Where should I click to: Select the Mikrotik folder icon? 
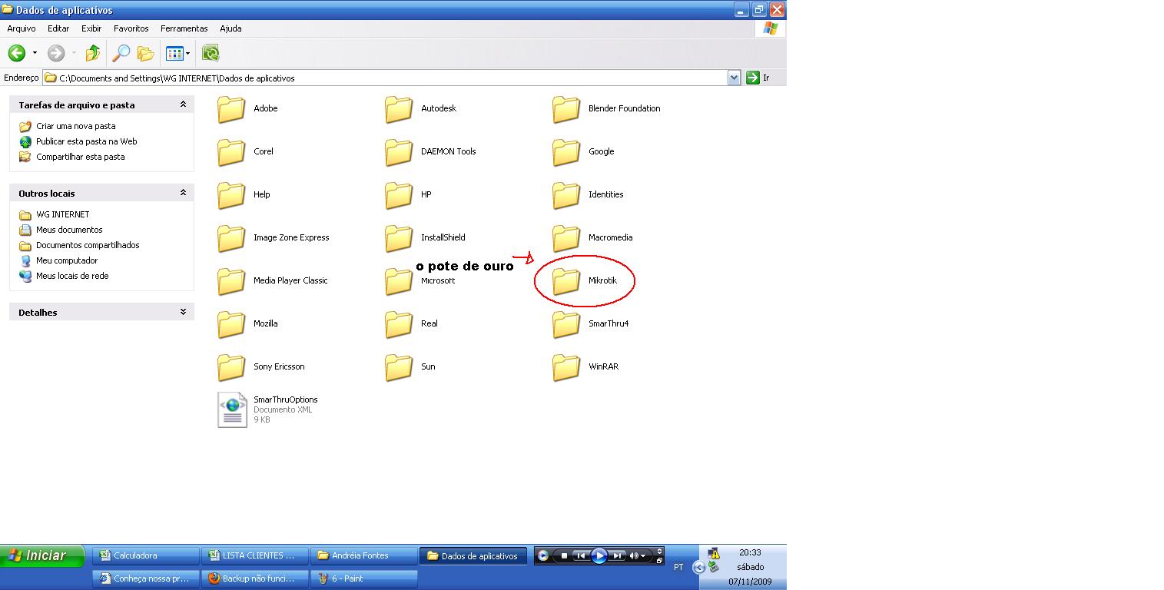566,281
